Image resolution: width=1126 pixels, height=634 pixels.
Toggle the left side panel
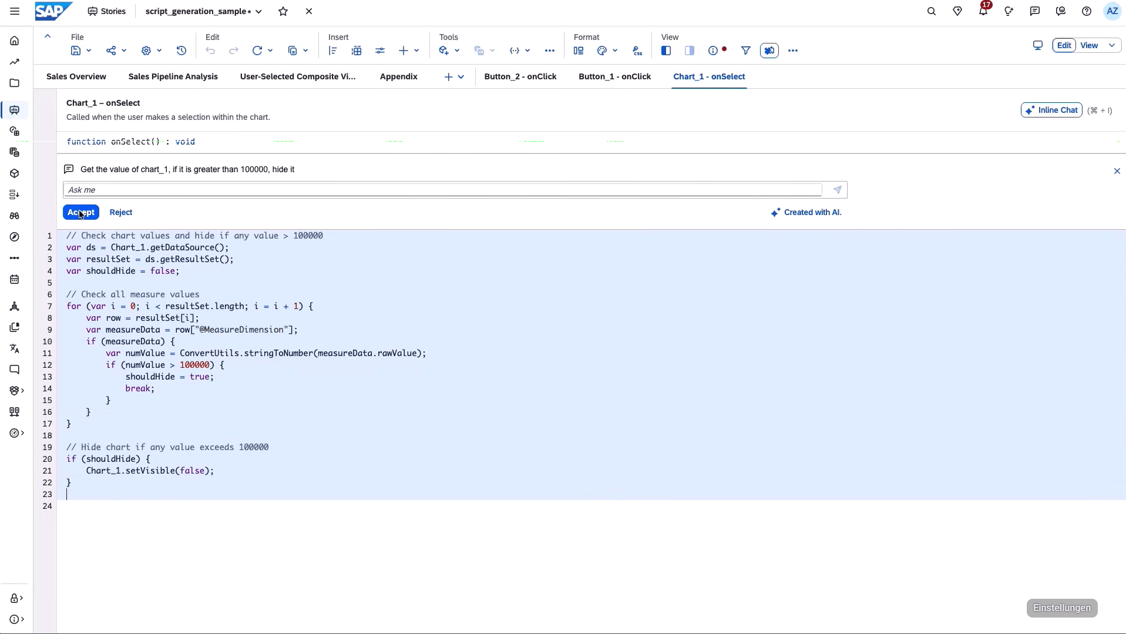pos(666,51)
